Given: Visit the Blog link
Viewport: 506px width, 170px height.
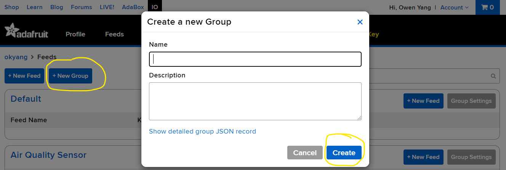Looking at the screenshot, I should [x=56, y=7].
